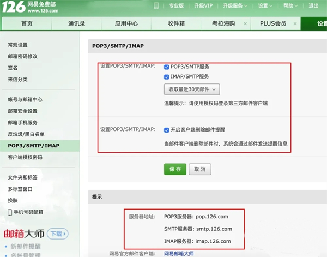Click the green 保存 button
Image resolution: width=327 pixels, height=257 pixels.
click(x=175, y=169)
